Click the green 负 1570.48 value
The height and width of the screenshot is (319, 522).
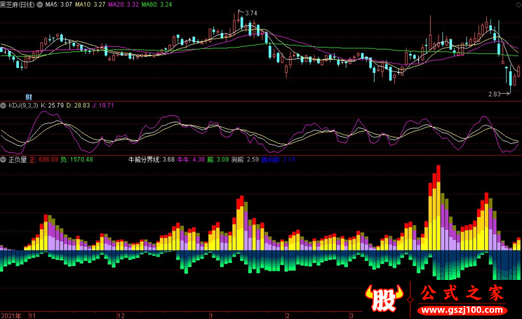76,159
